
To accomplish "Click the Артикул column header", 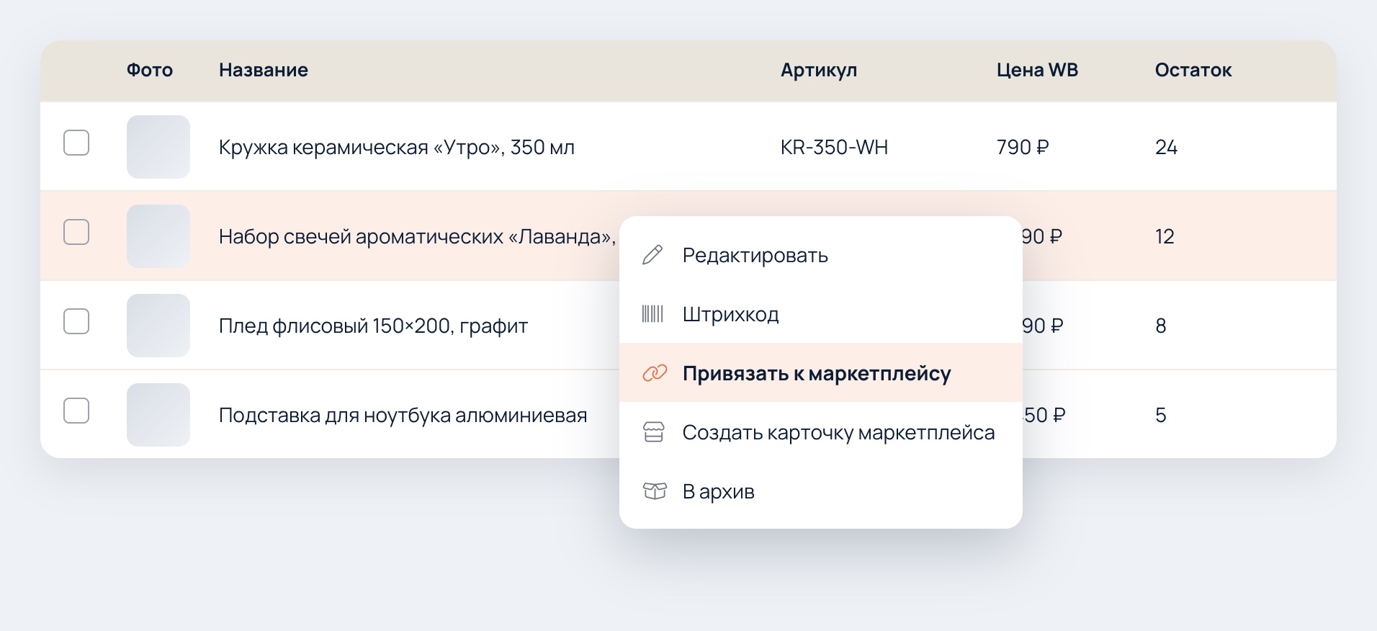I will (819, 70).
